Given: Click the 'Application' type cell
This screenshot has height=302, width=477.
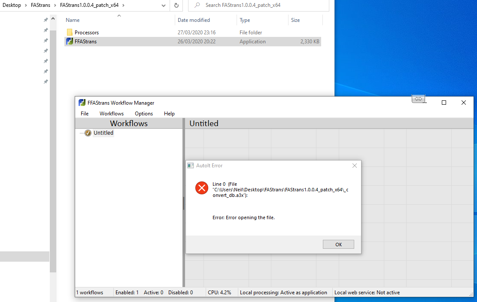Looking at the screenshot, I should click(x=252, y=42).
